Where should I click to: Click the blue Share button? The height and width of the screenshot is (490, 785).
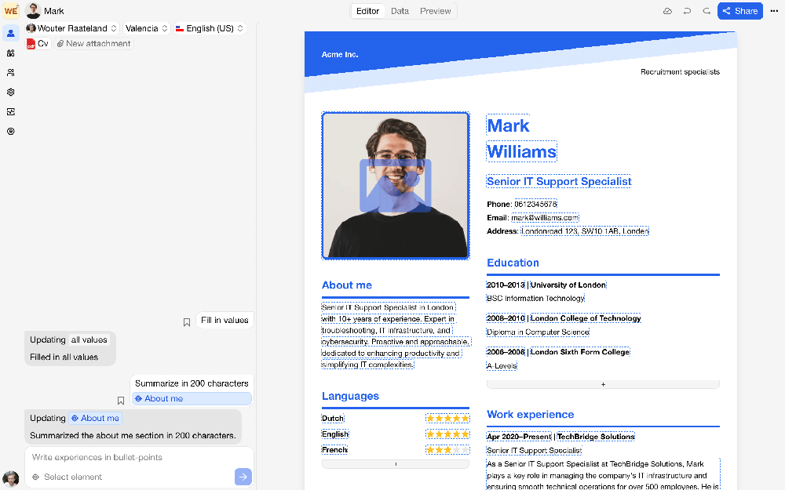(739, 11)
